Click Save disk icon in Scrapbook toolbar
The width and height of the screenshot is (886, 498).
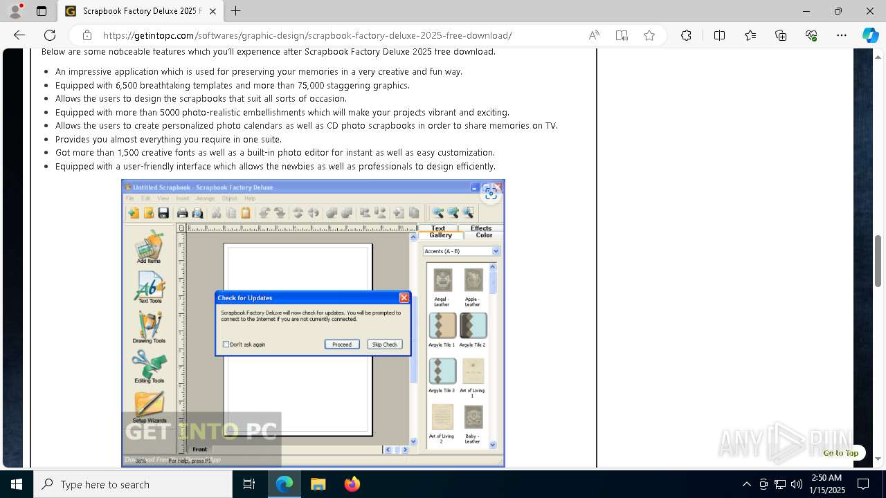[x=163, y=213]
